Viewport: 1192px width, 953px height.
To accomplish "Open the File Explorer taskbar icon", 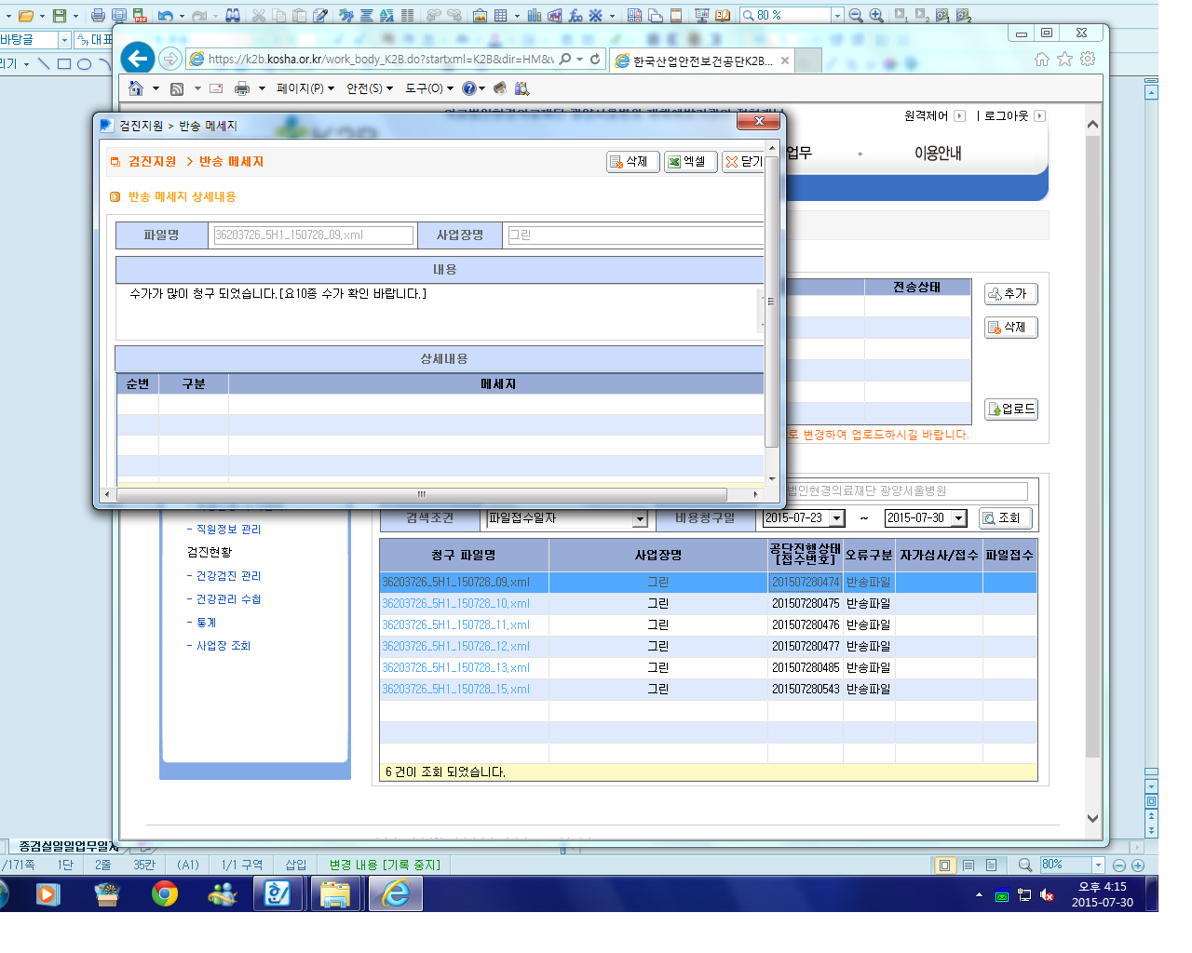I will point(335,894).
